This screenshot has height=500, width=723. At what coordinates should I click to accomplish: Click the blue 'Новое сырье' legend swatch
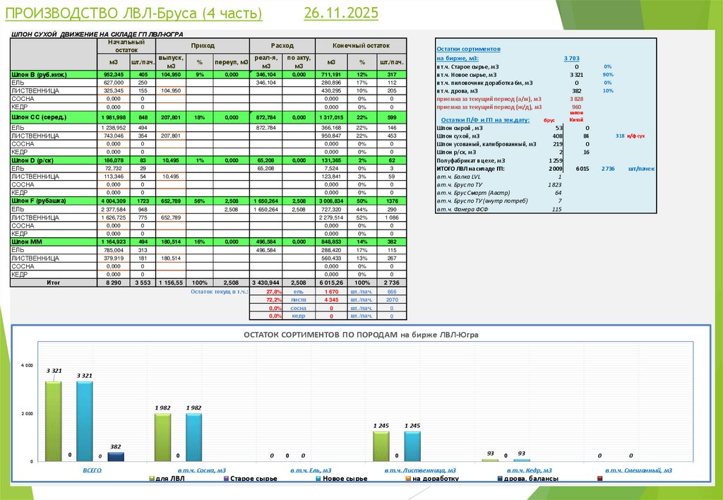318,479
